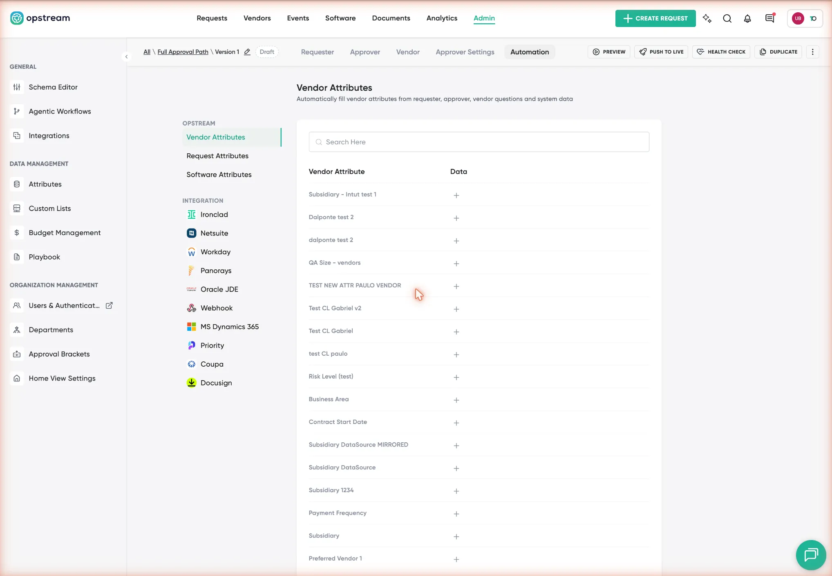This screenshot has width=832, height=576.
Task: Switch to the Approver Settings tab
Action: [x=465, y=52]
